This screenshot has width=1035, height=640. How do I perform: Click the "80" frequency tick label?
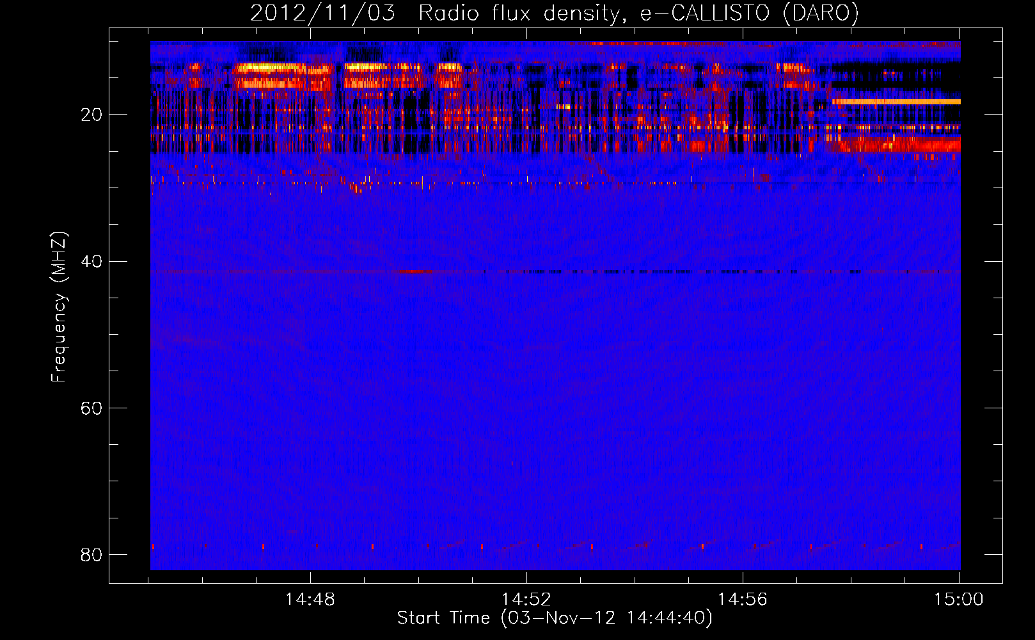(91, 555)
